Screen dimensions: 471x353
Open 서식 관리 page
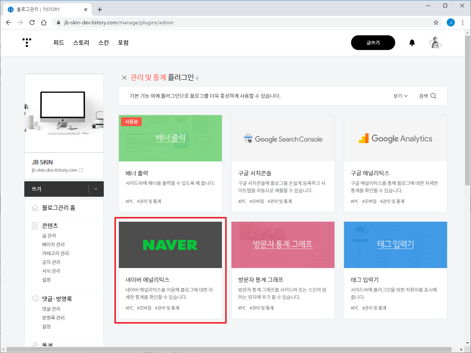click(x=51, y=271)
